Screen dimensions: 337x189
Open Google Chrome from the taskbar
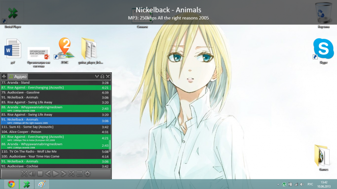click(11, 184)
